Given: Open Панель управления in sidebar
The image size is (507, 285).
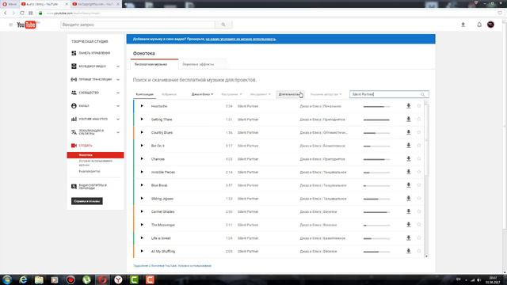Looking at the screenshot, I should click(x=94, y=53).
